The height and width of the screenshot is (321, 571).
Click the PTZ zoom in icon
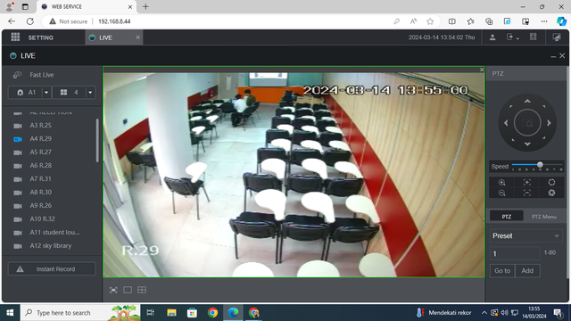tap(501, 182)
